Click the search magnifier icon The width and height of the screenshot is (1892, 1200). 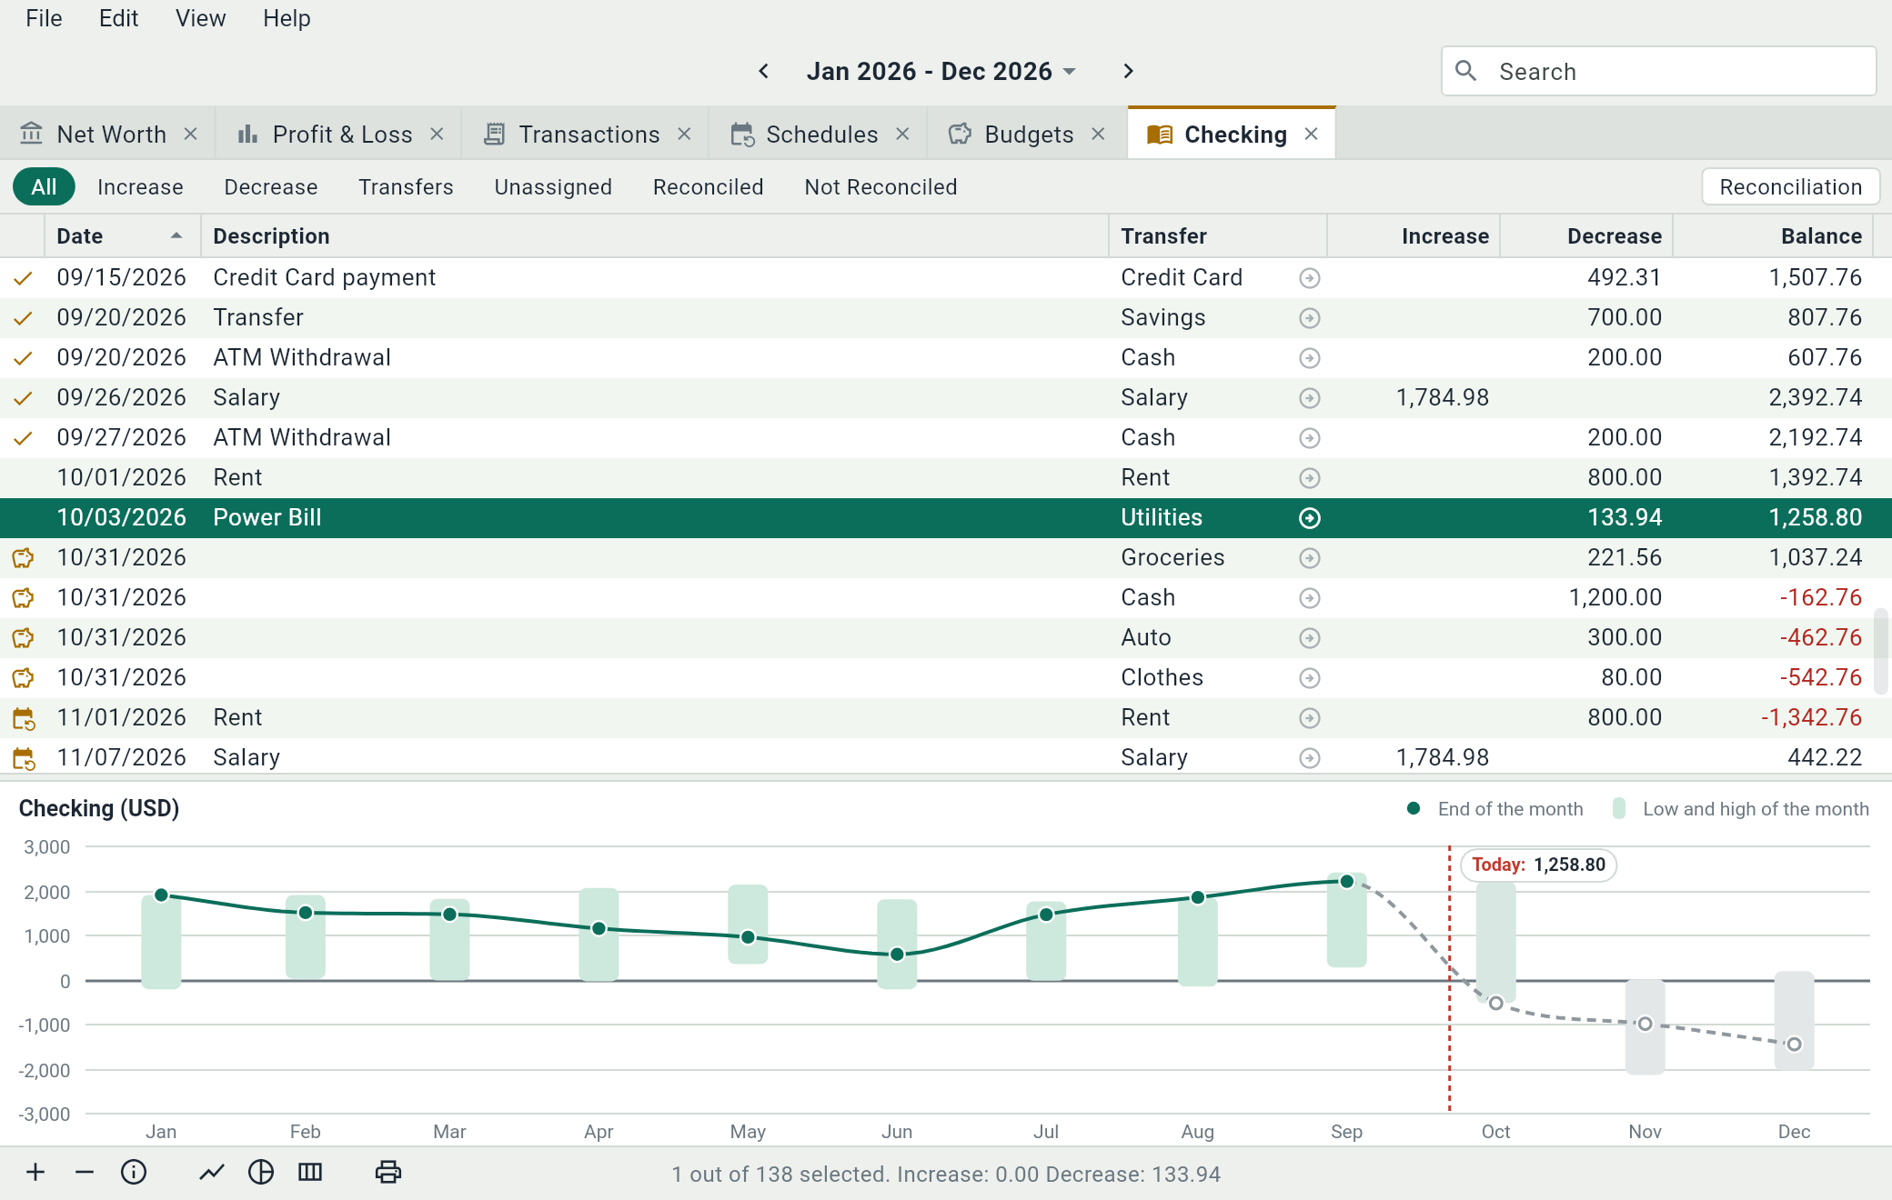click(x=1465, y=71)
